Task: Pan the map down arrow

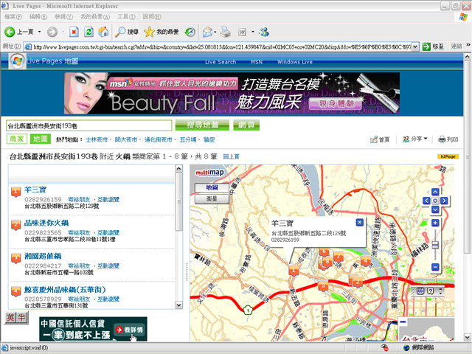Action: [435, 209]
